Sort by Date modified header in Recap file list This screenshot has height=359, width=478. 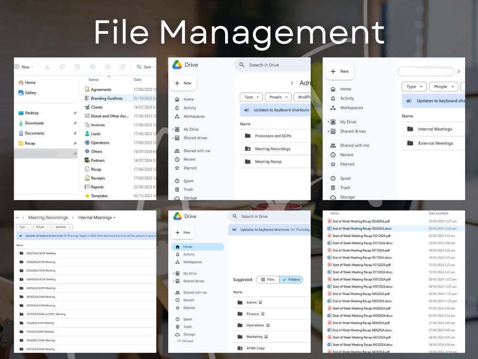[x=438, y=213]
